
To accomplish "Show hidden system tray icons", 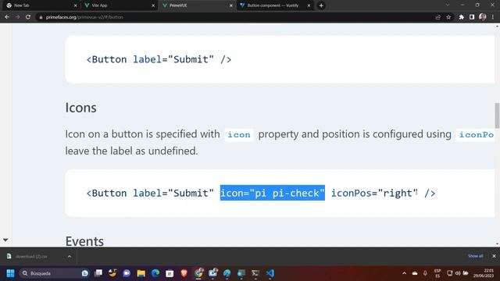I will pyautogui.click(x=404, y=273).
